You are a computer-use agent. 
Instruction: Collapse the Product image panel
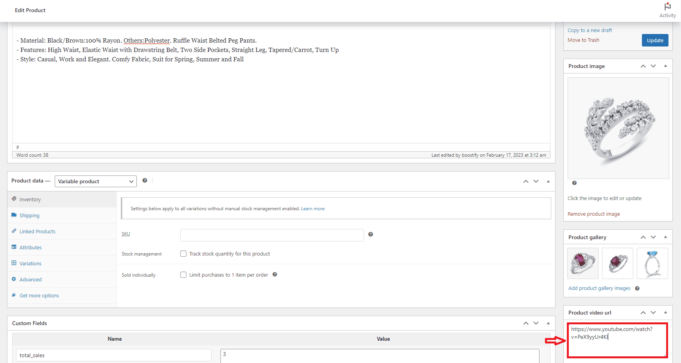[665, 66]
